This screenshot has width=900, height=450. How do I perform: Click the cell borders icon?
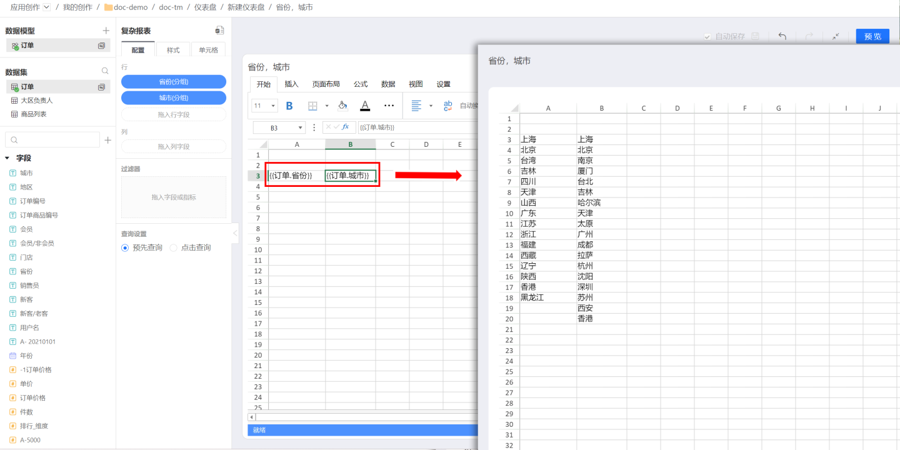point(312,106)
